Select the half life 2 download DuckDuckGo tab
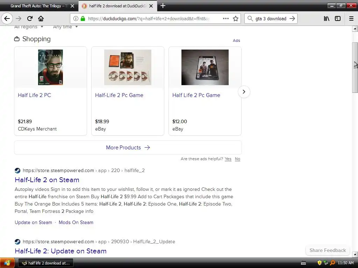The width and height of the screenshot is (358, 268). 117,6
